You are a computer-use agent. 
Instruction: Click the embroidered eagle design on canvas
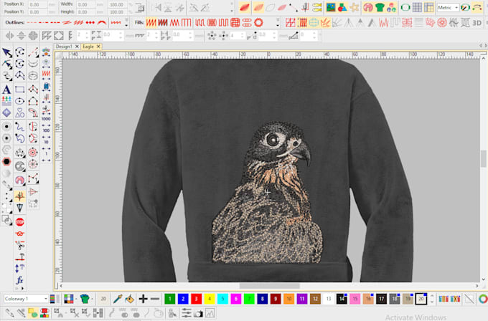point(267,192)
